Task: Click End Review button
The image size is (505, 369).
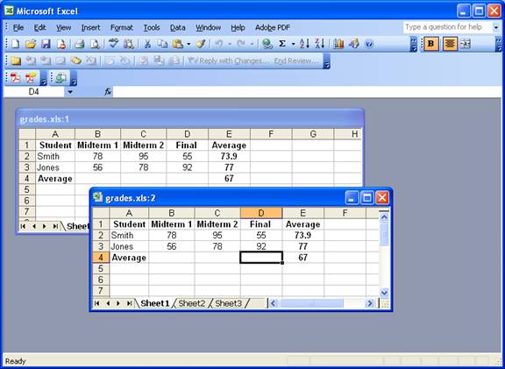Action: (x=296, y=60)
